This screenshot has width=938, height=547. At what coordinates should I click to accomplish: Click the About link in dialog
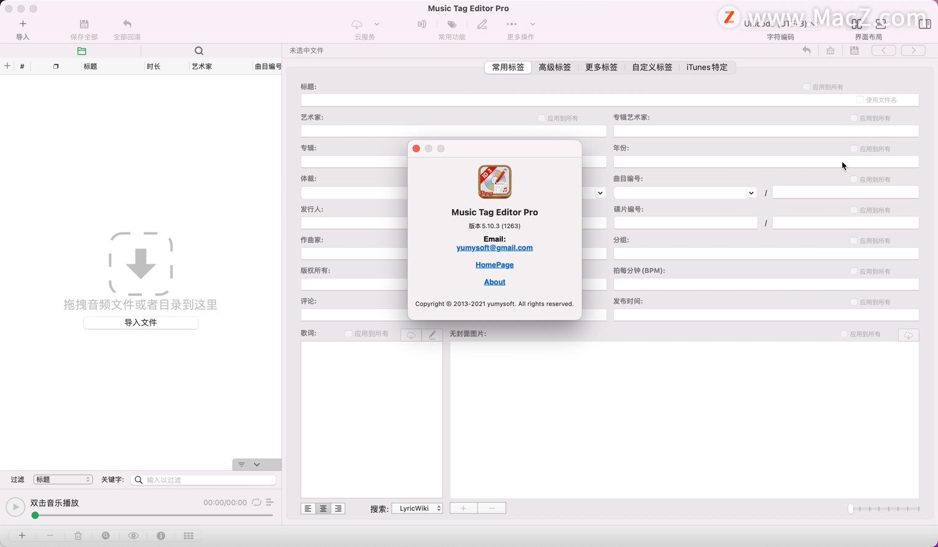pos(495,282)
